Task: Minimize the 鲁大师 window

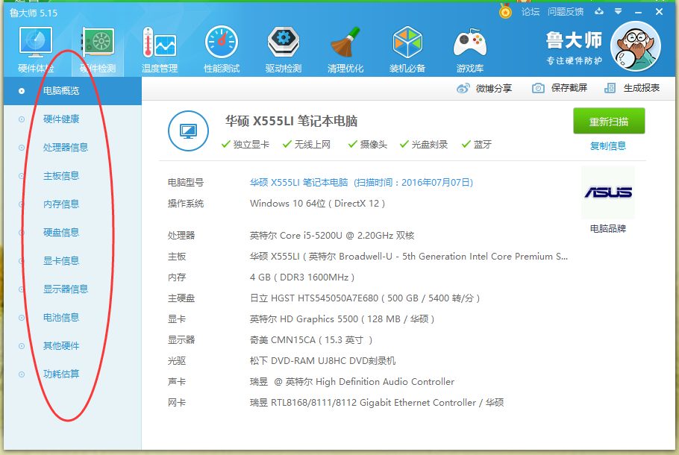Action: pyautogui.click(x=638, y=12)
